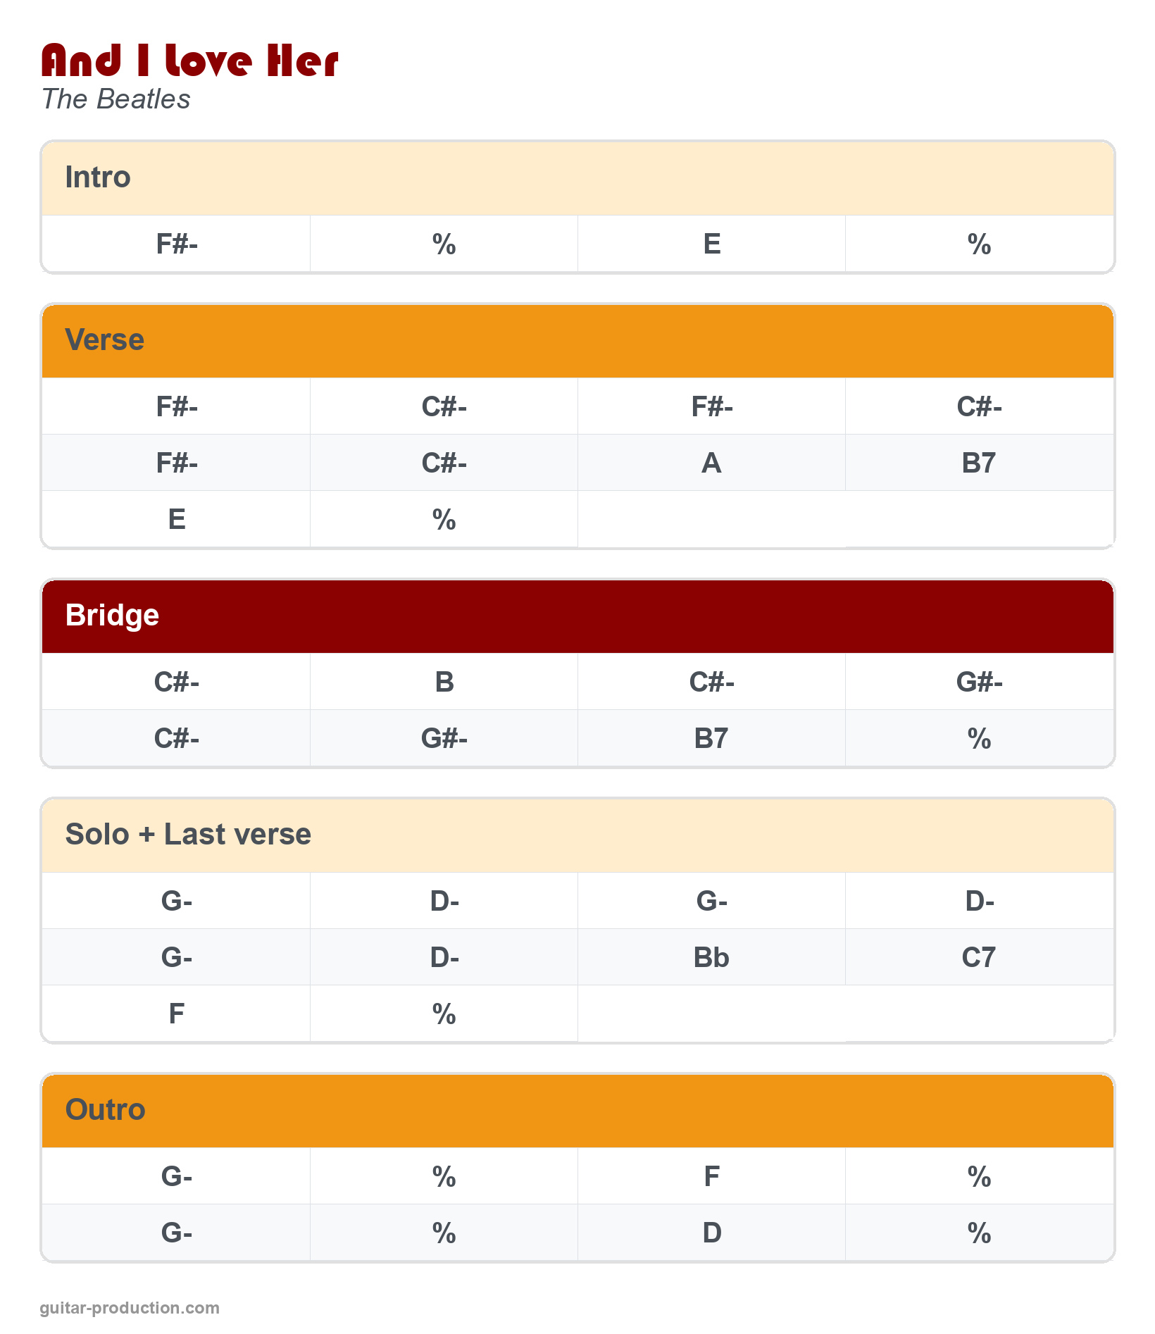
Task: Select the F chord in the Outro
Action: [711, 1177]
